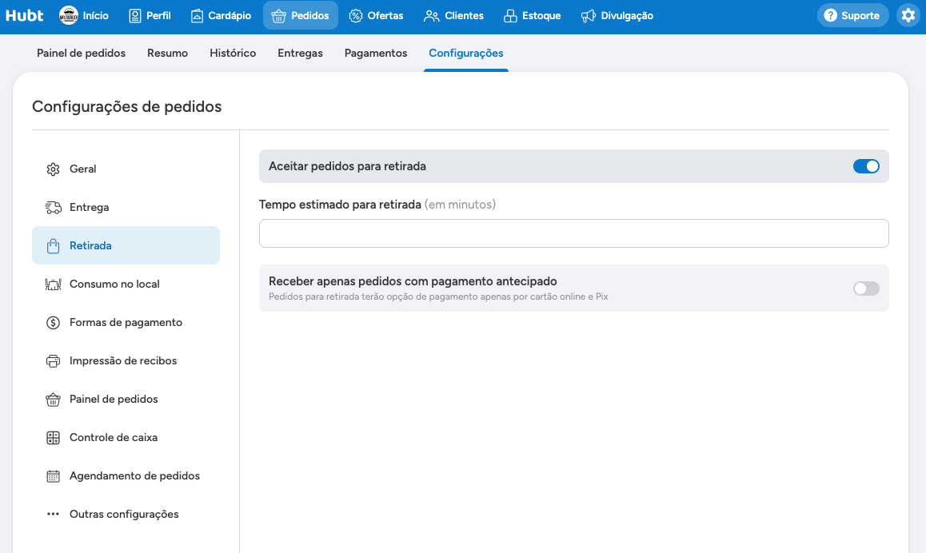Click the question mark icon in Suporte
Viewport: 926px width, 553px height.
pos(830,15)
